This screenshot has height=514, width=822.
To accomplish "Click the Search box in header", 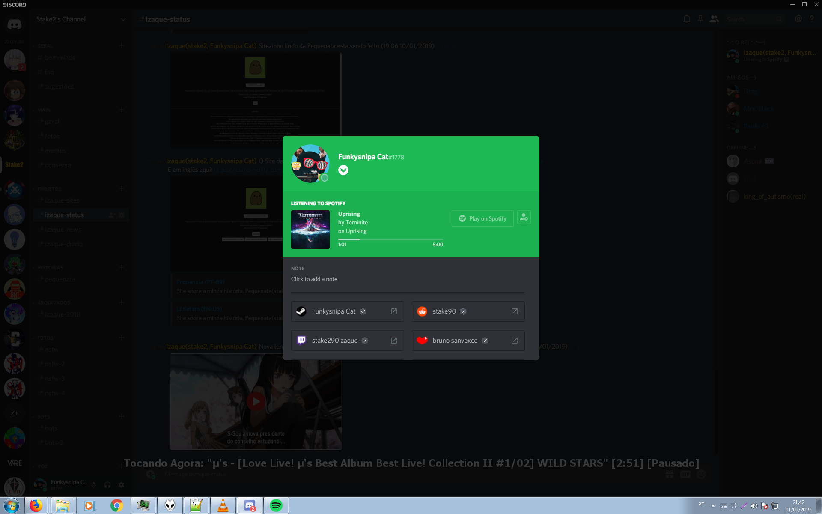I will point(754,19).
